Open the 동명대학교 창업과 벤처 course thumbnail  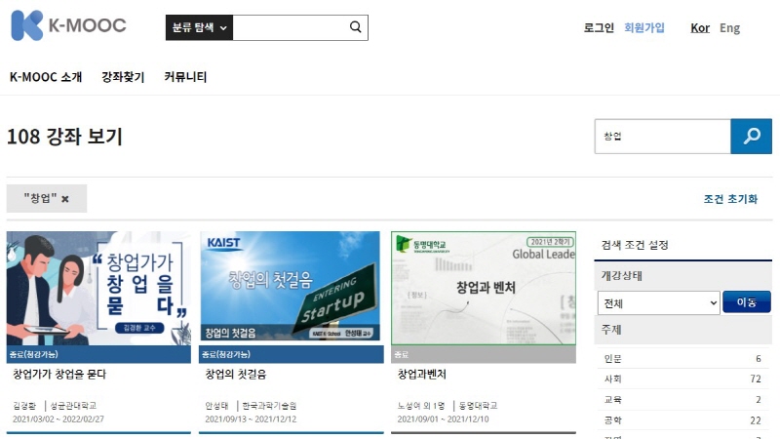[484, 288]
